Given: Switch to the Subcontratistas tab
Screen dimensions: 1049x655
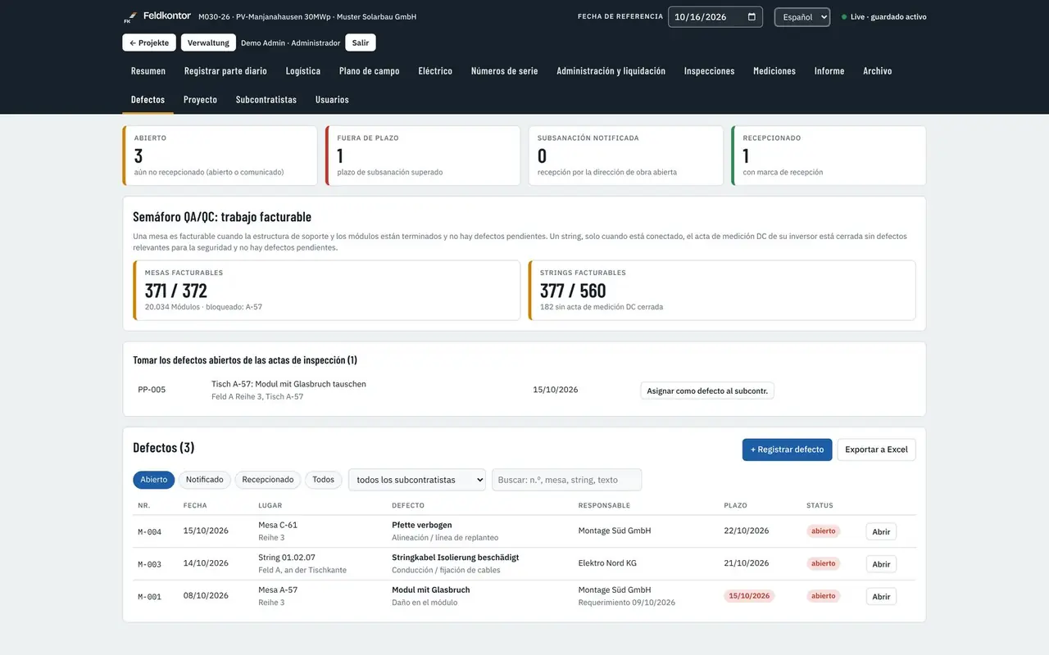Looking at the screenshot, I should click(x=266, y=100).
